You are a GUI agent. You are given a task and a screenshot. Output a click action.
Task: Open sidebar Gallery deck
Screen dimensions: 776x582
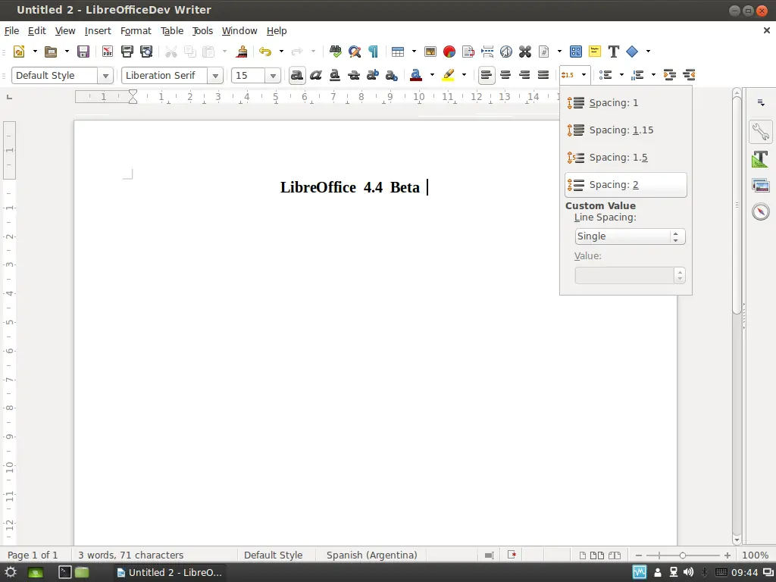point(761,186)
